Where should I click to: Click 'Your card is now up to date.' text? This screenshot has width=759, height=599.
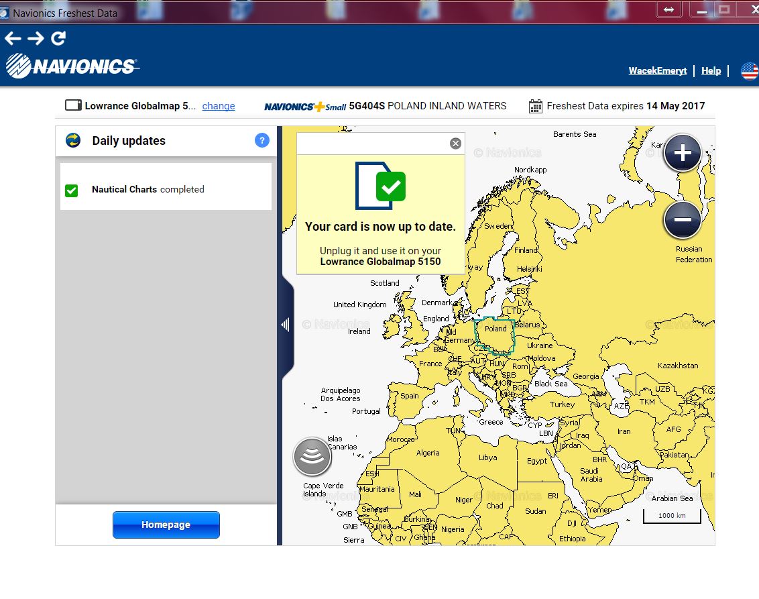click(x=380, y=227)
